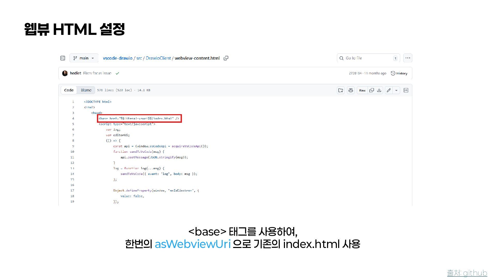Toggle the file tree side panel icon
496x279 pixels.
pos(63,58)
